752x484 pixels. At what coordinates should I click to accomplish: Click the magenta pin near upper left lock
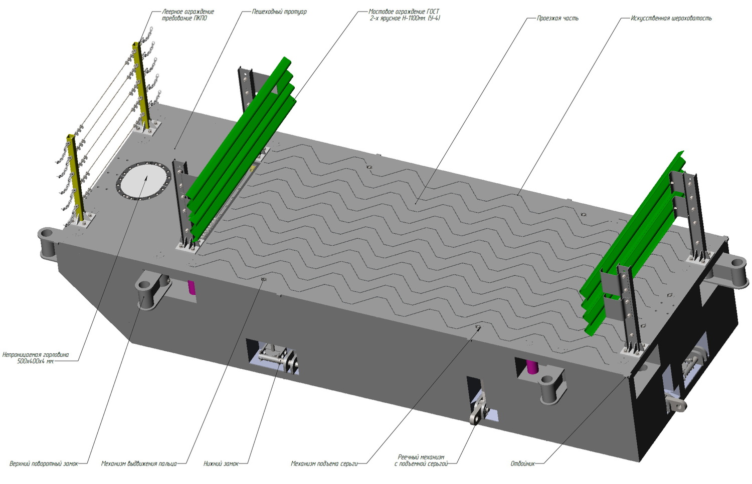click(192, 288)
